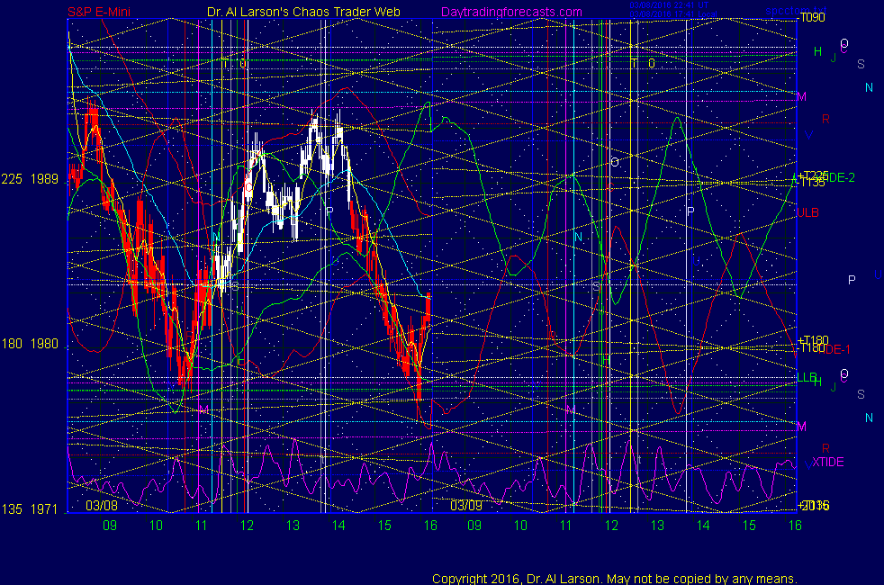Click the "S&P E-Mini" chart title
The image size is (884, 585).
99,12
